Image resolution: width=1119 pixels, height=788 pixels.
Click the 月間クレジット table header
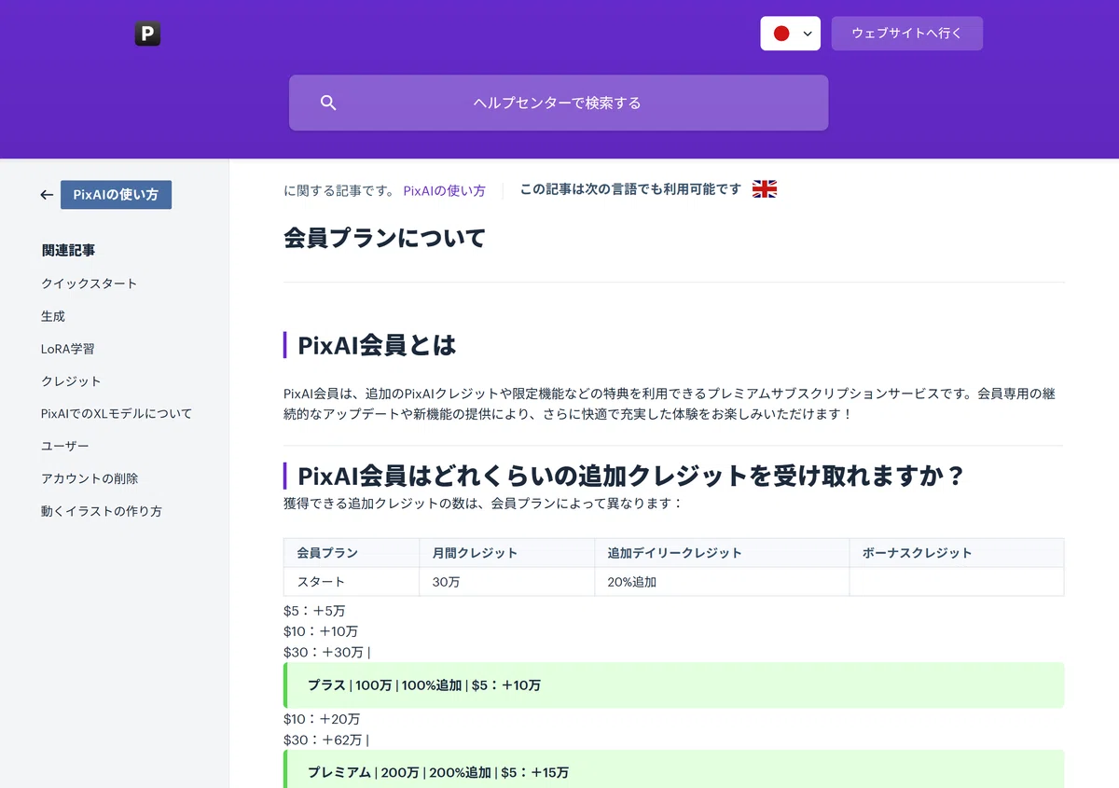point(507,553)
